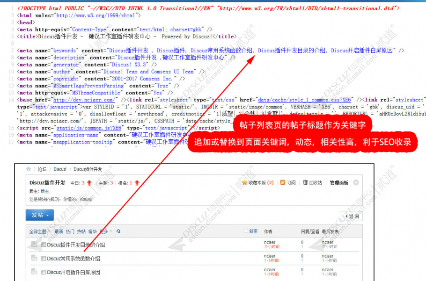Click Discuz插件开发 in the breadcrumb trail
Screen dimensions: 426x281
click(88, 169)
